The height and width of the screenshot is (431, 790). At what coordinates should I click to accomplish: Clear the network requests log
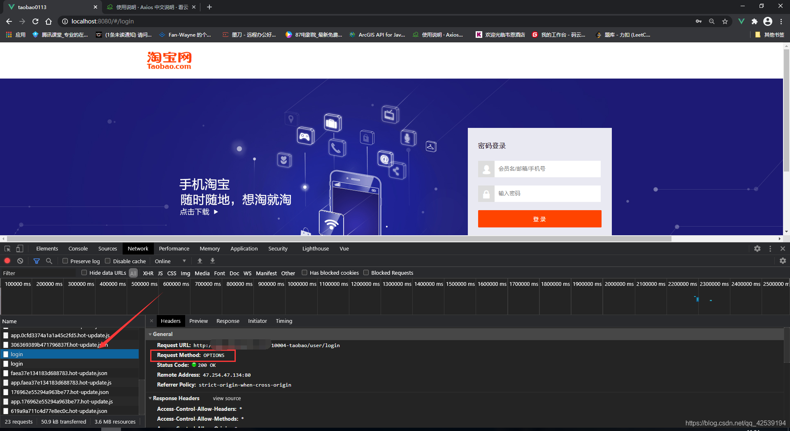click(20, 261)
